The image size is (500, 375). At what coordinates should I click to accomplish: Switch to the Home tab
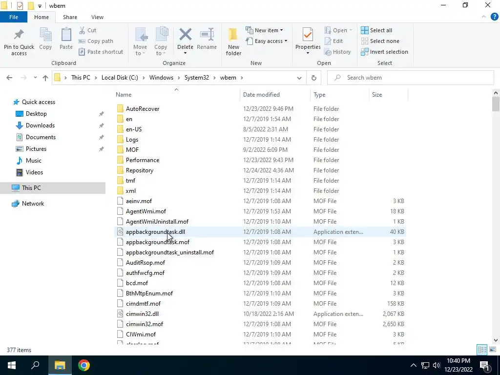(42, 17)
